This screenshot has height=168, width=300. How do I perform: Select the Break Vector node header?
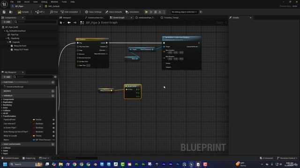(x=133, y=86)
